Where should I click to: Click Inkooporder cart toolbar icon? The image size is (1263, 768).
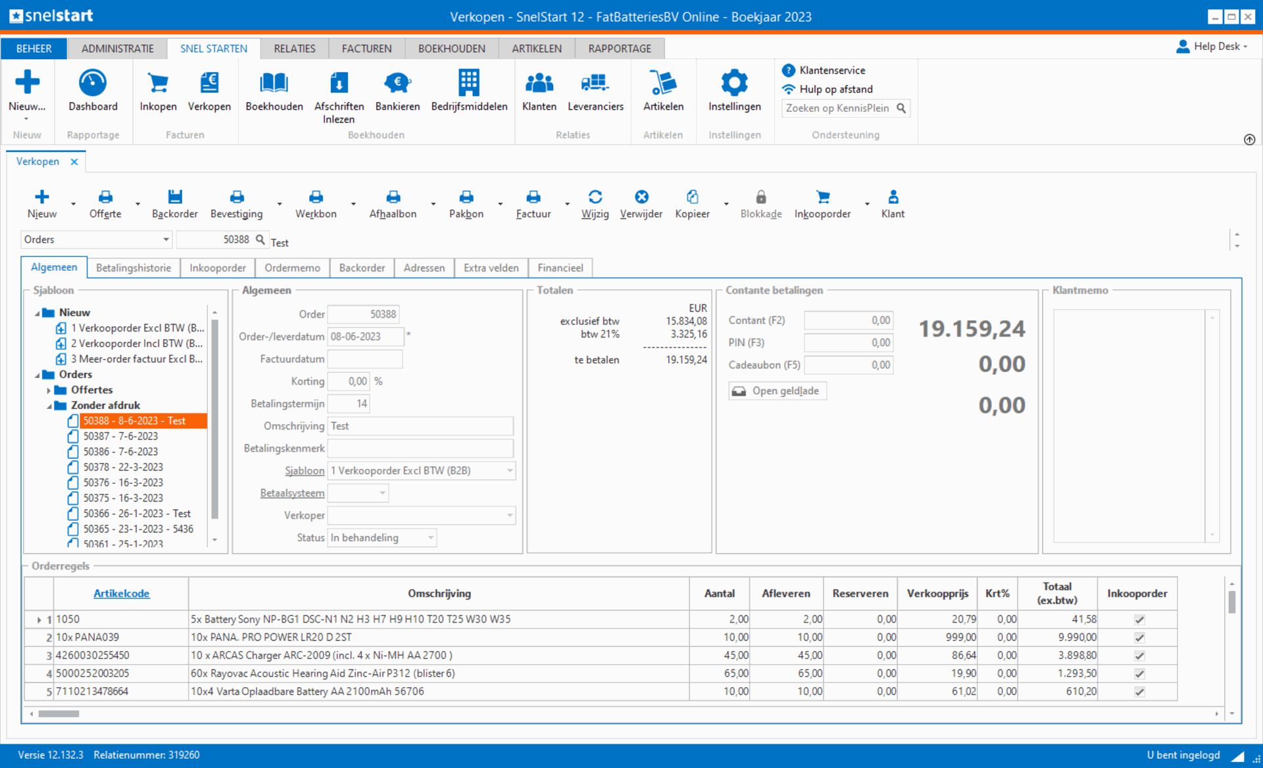point(822,197)
